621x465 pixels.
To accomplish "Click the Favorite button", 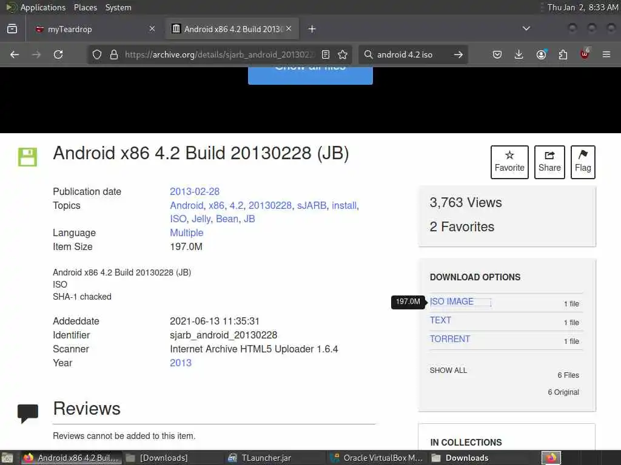I will (x=509, y=162).
